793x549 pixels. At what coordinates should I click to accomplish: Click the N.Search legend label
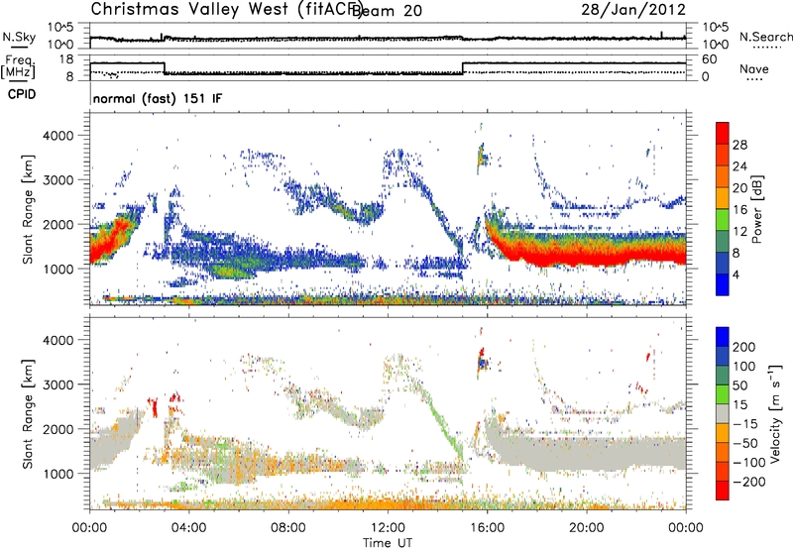765,37
